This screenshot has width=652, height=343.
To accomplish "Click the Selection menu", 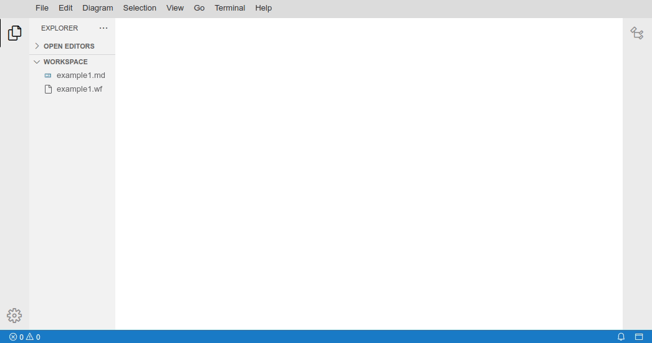I will [x=140, y=8].
